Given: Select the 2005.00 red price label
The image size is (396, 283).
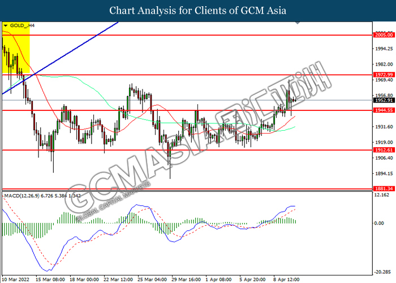Looking at the screenshot, I should click(x=384, y=35).
